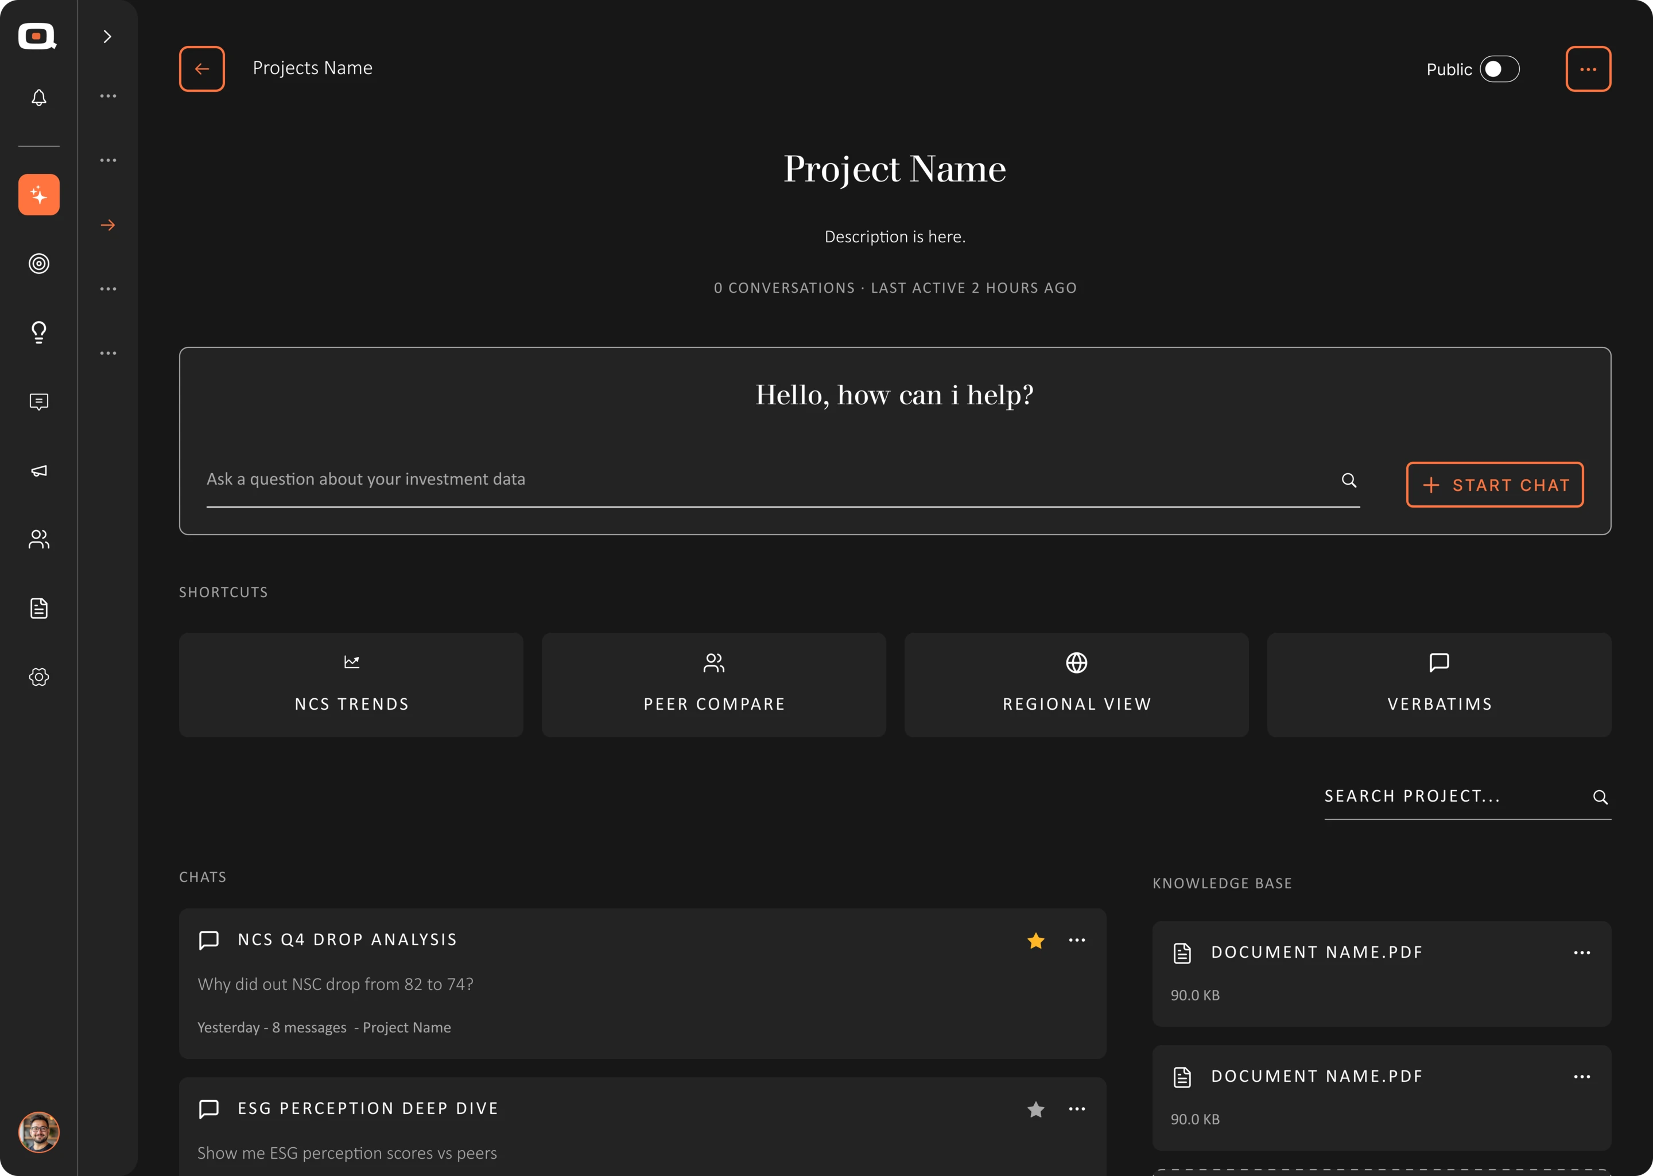This screenshot has height=1176, width=1653.
Task: Click the search icon in question field
Action: click(1349, 480)
